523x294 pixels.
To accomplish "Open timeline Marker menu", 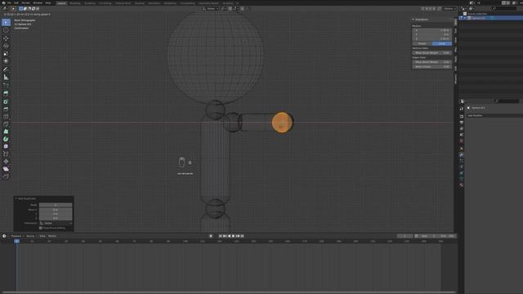I will coord(52,236).
